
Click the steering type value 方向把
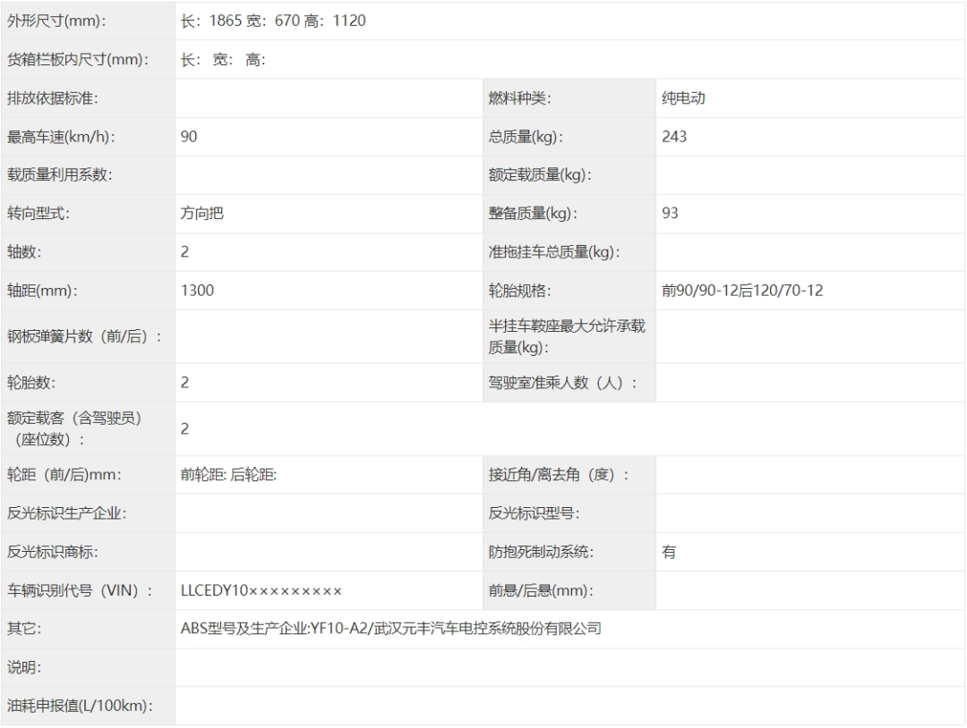click(x=197, y=214)
